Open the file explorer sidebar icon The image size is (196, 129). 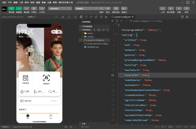(81, 17)
